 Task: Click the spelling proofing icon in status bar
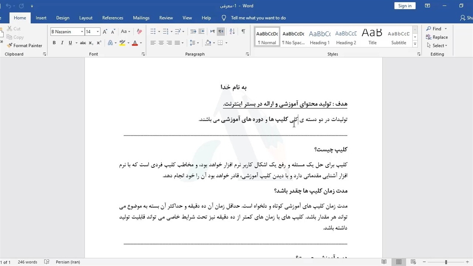(x=47, y=262)
